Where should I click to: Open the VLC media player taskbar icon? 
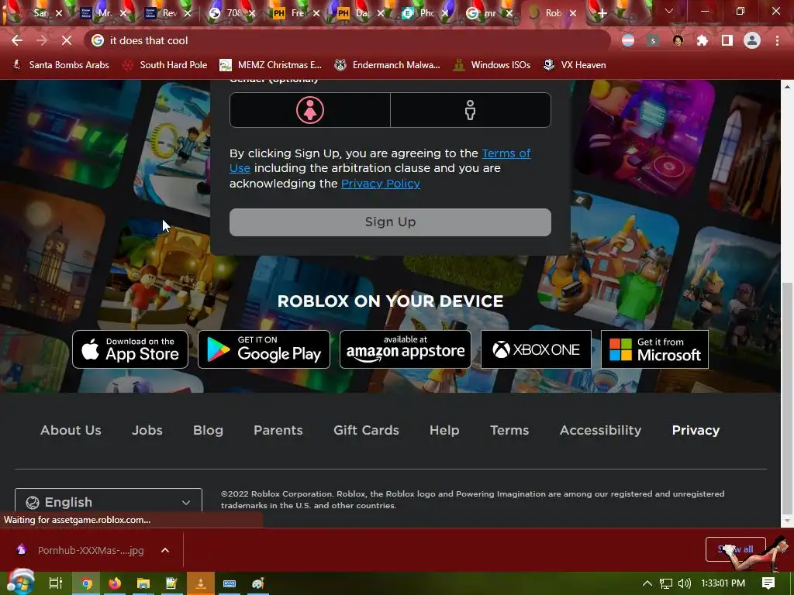click(201, 583)
